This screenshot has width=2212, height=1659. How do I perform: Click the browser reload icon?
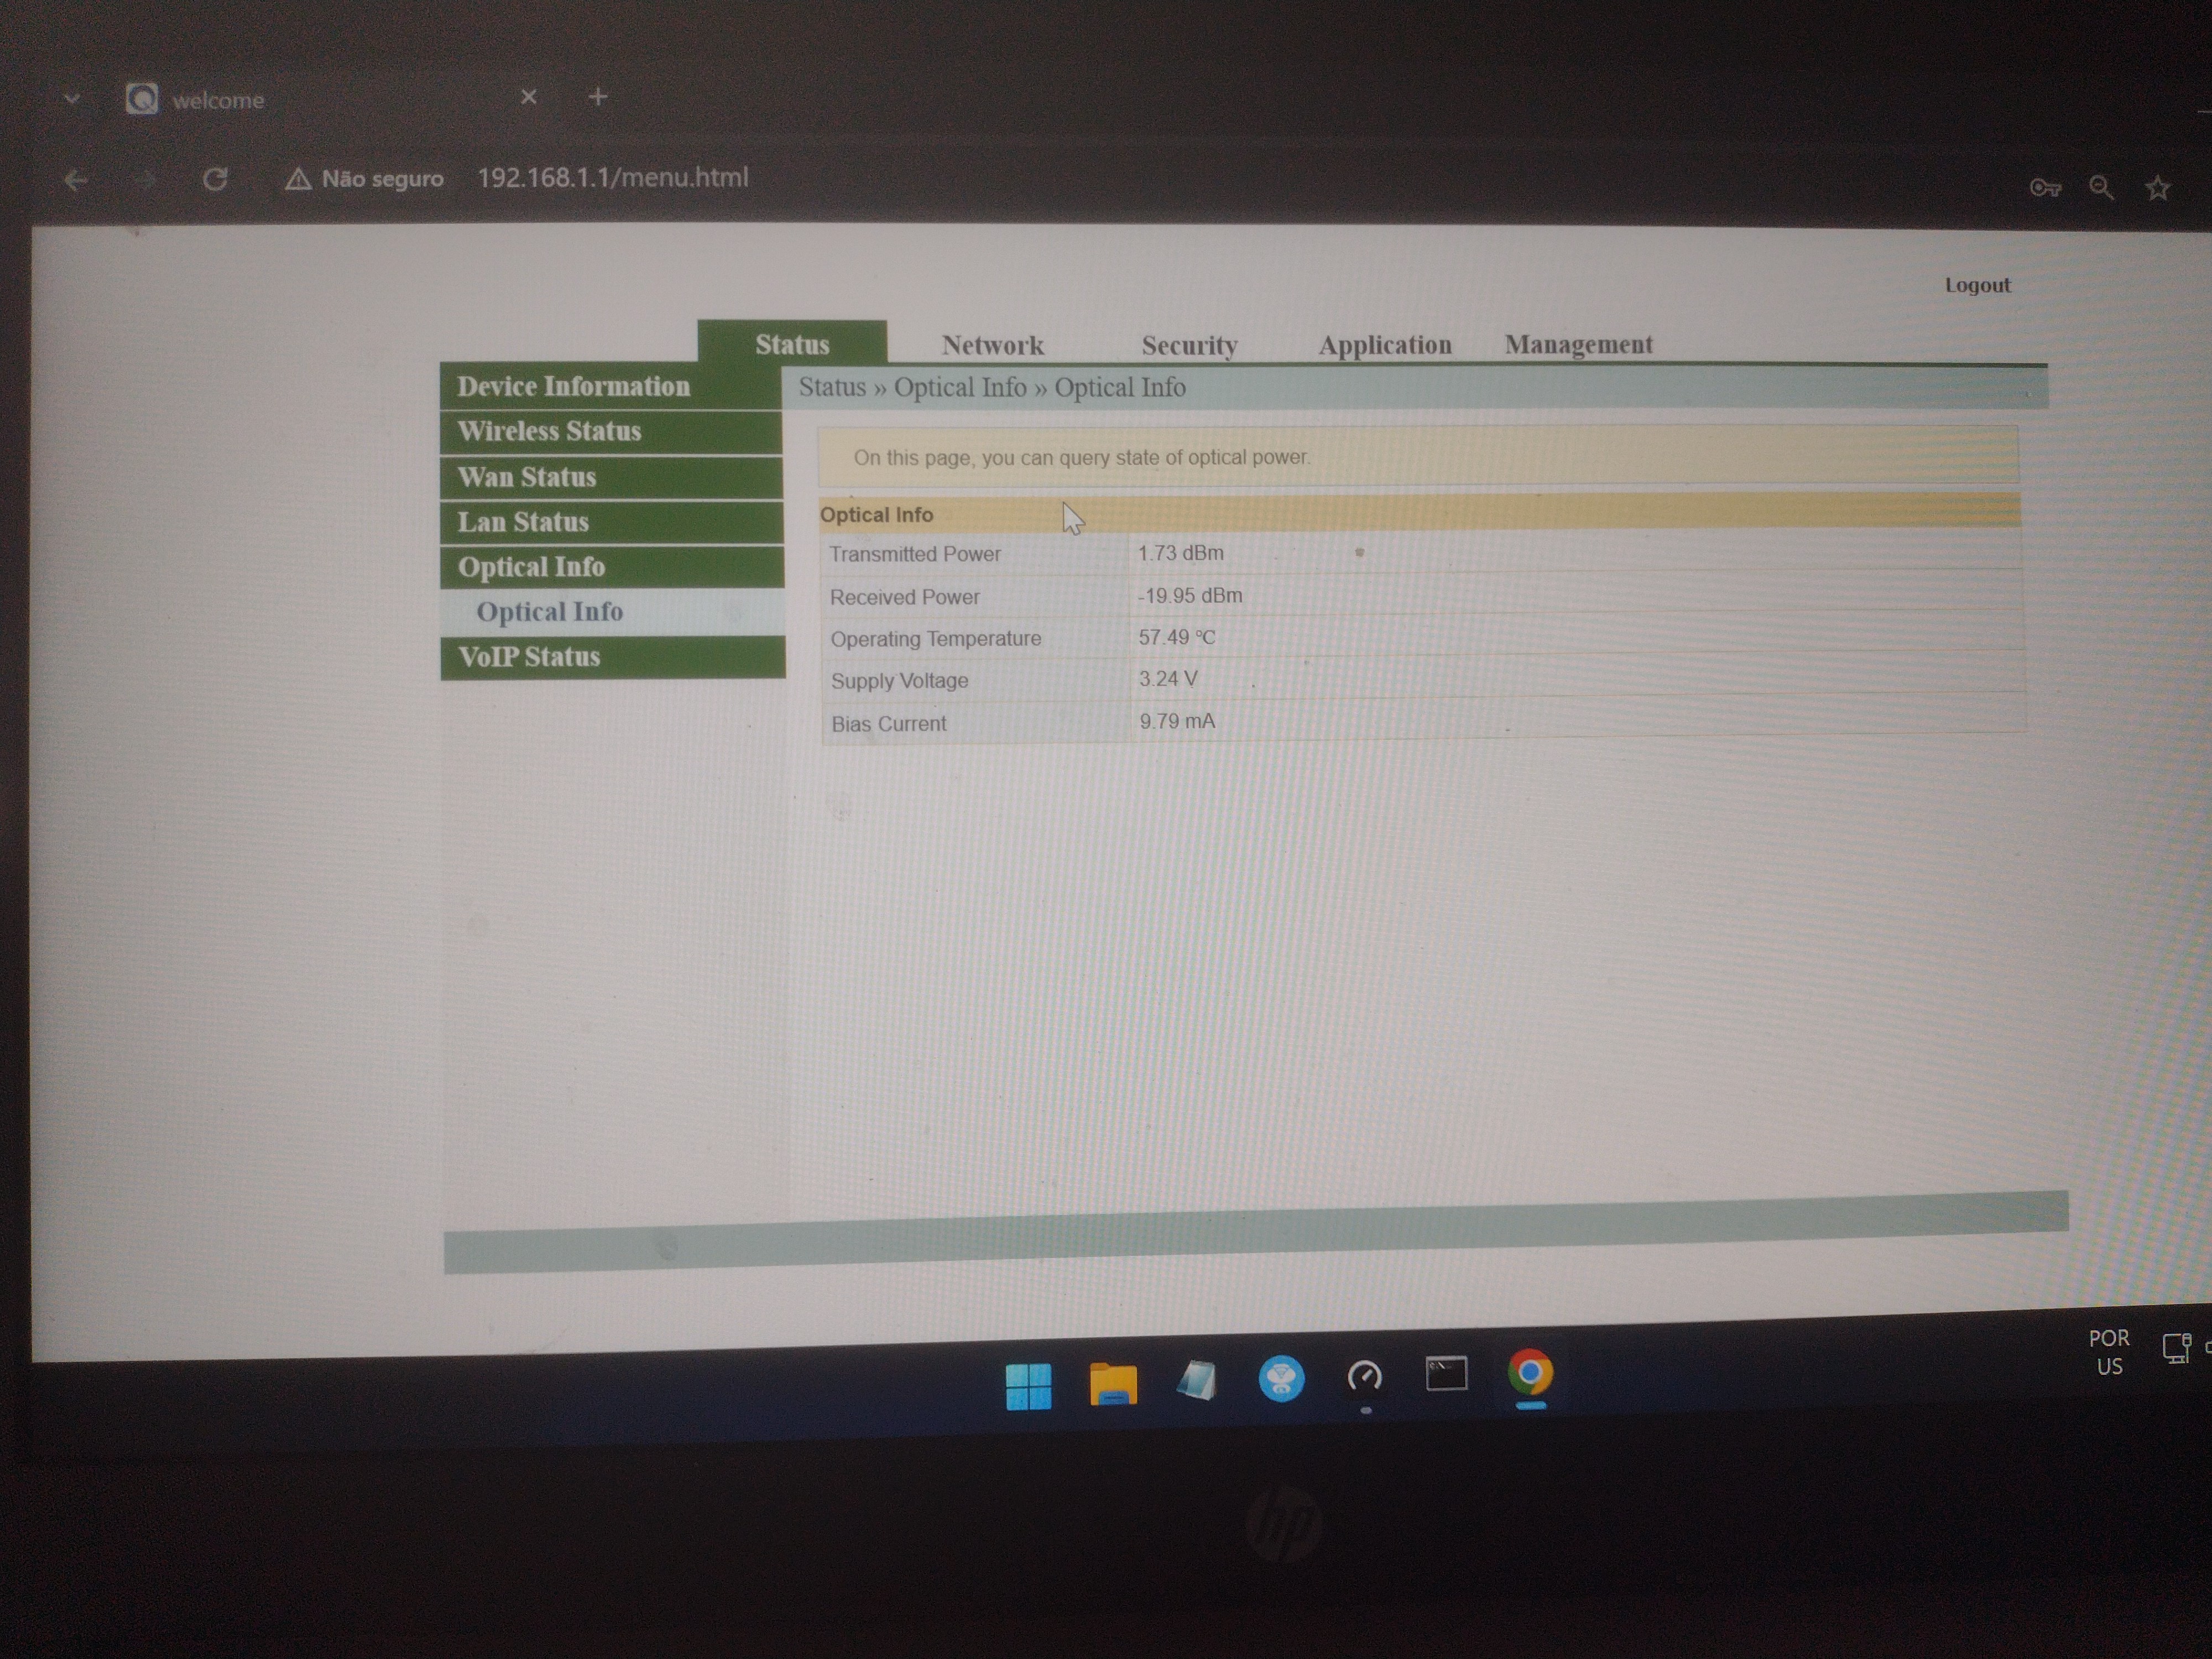215,180
